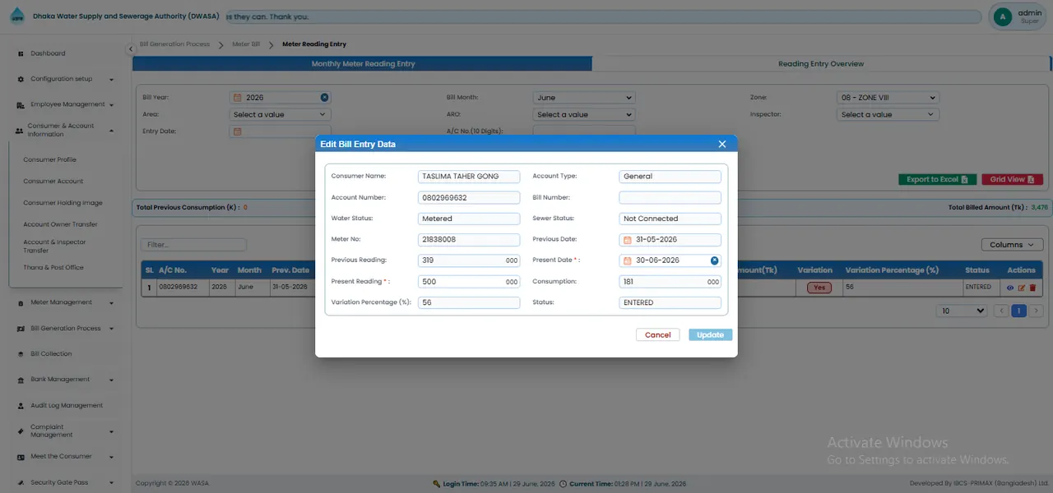The image size is (1053, 493).
Task: Open calendar icon in Present Date field
Action: point(628,260)
